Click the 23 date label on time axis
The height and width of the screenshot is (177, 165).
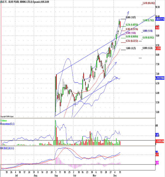pyautogui.click(x=87, y=172)
